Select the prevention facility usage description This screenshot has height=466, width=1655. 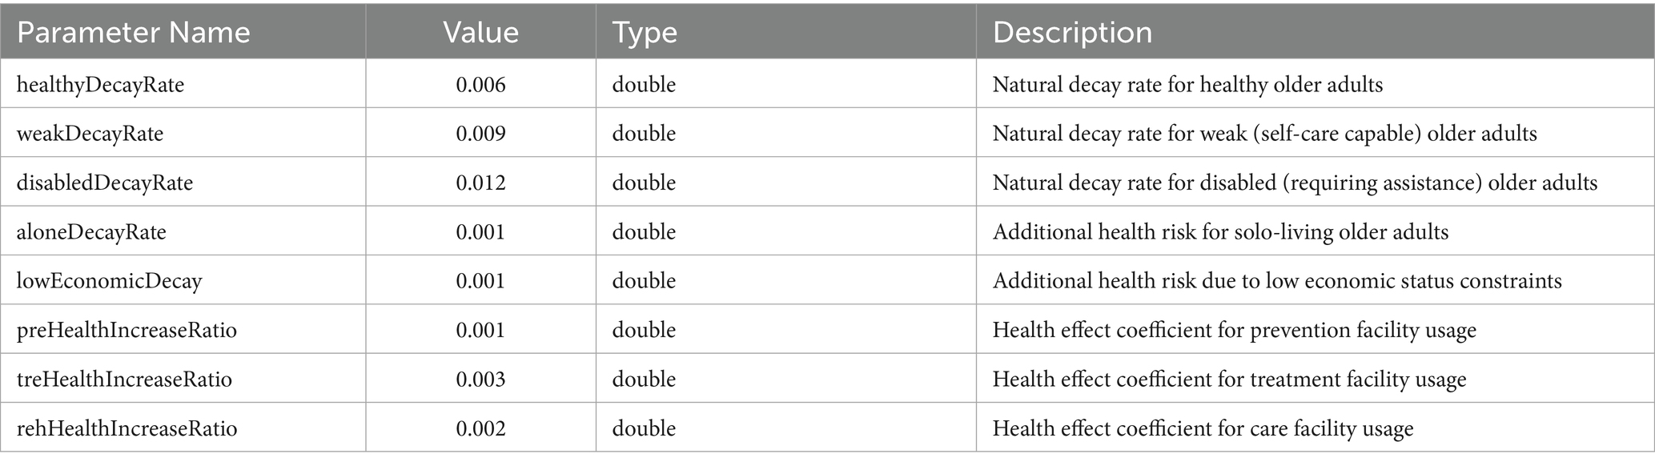(1234, 330)
